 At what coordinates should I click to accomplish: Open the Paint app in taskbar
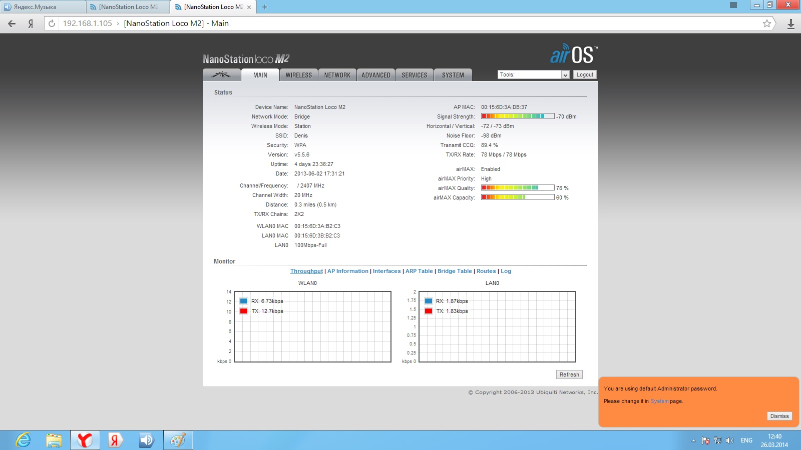point(178,440)
